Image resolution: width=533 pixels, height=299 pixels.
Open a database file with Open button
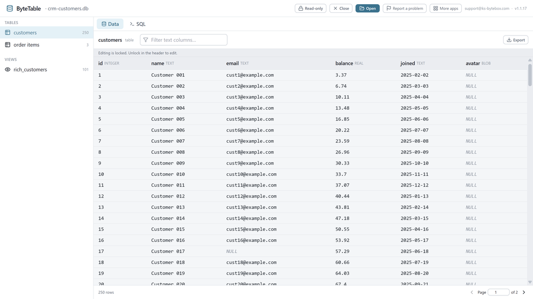tap(367, 8)
